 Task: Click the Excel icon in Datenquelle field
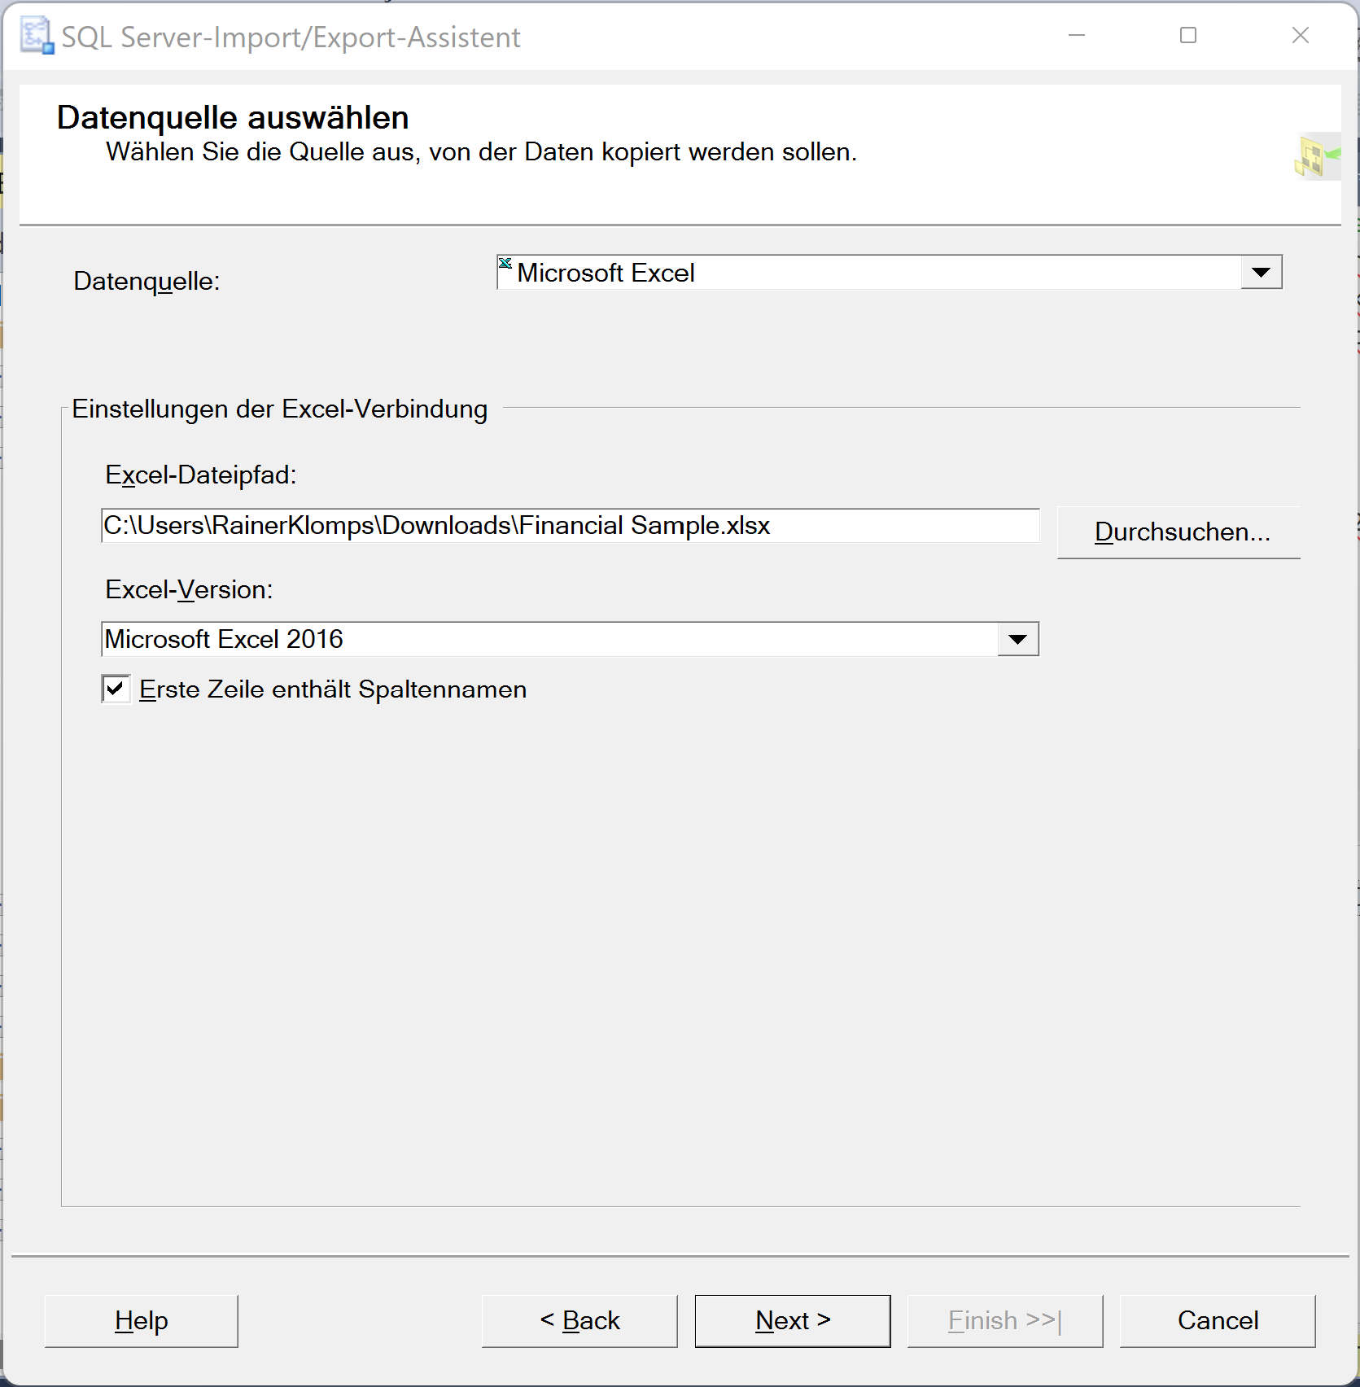[x=505, y=264]
